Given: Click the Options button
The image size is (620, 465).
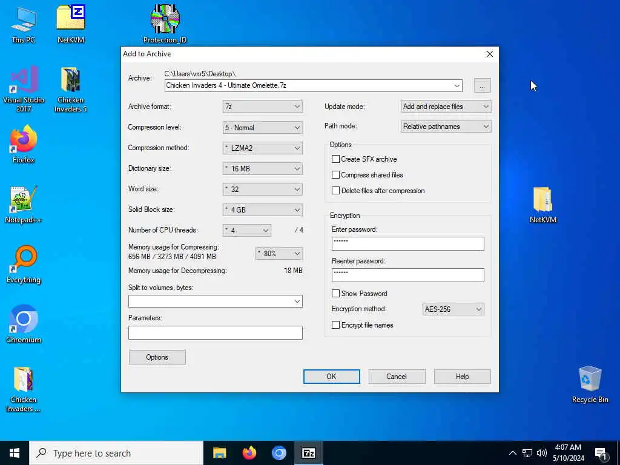Looking at the screenshot, I should [x=157, y=357].
